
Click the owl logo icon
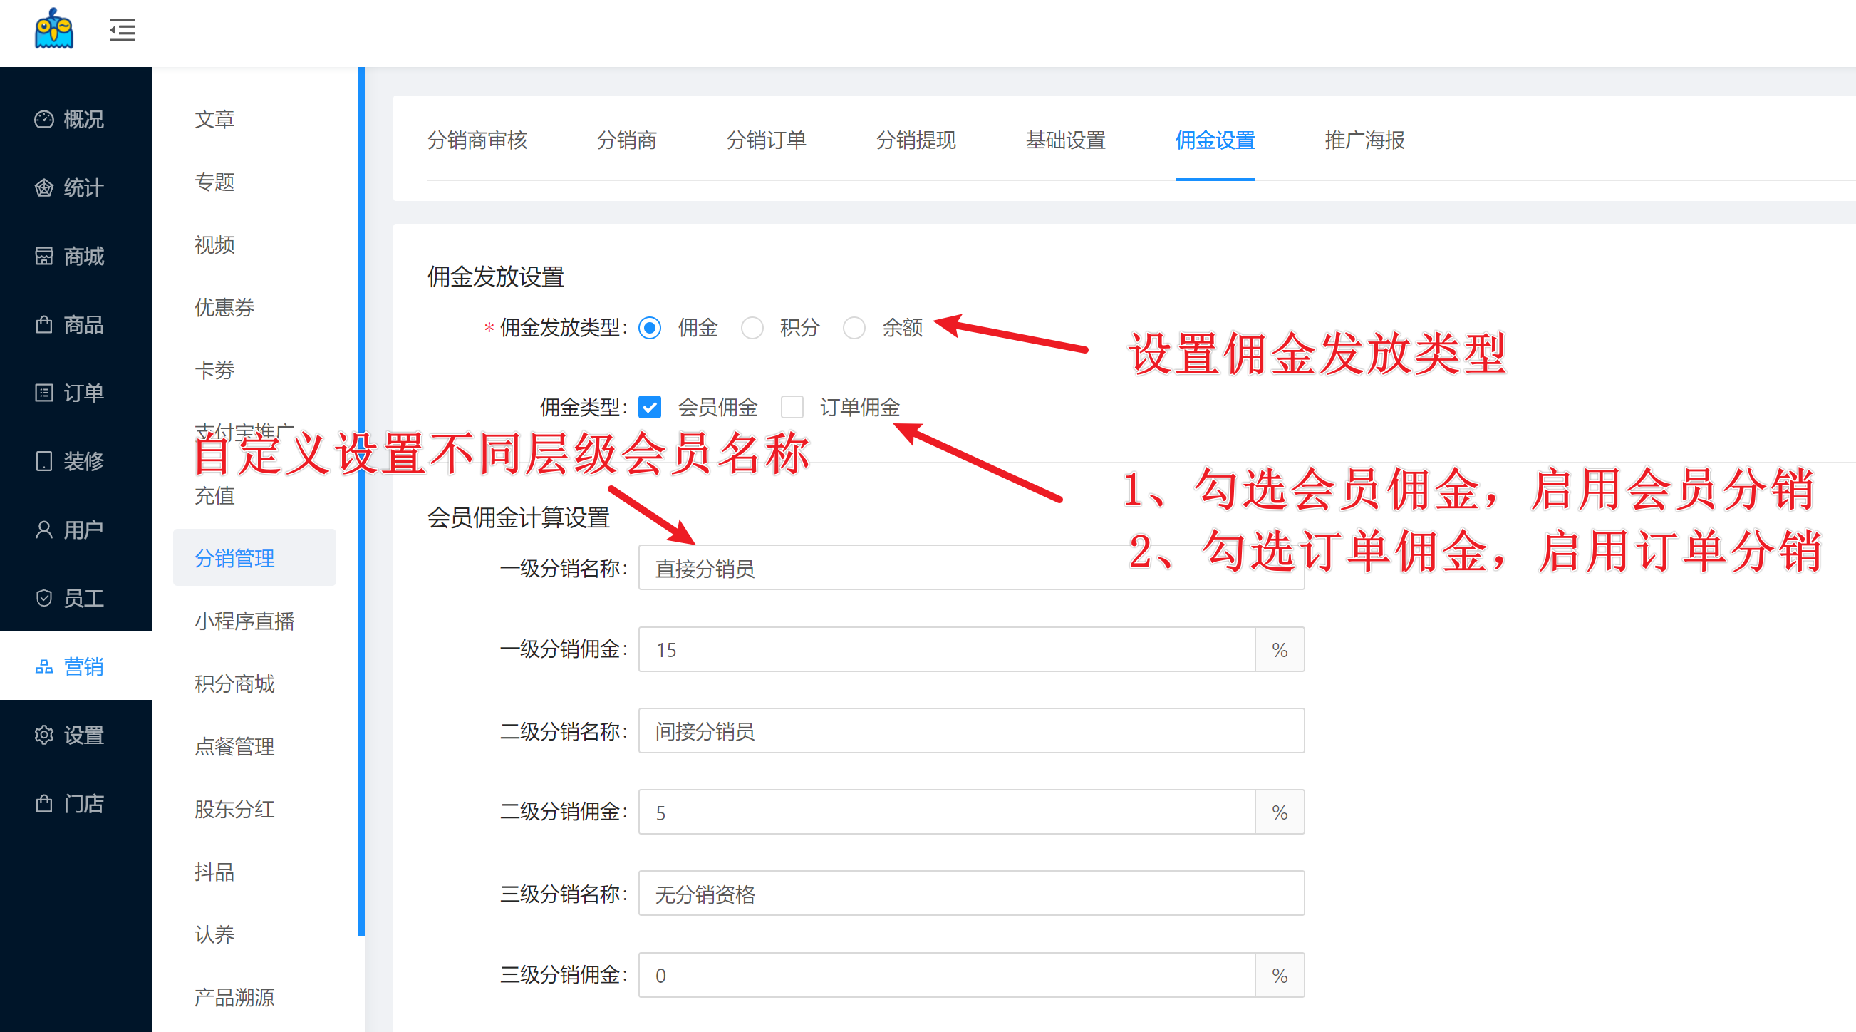pyautogui.click(x=54, y=29)
